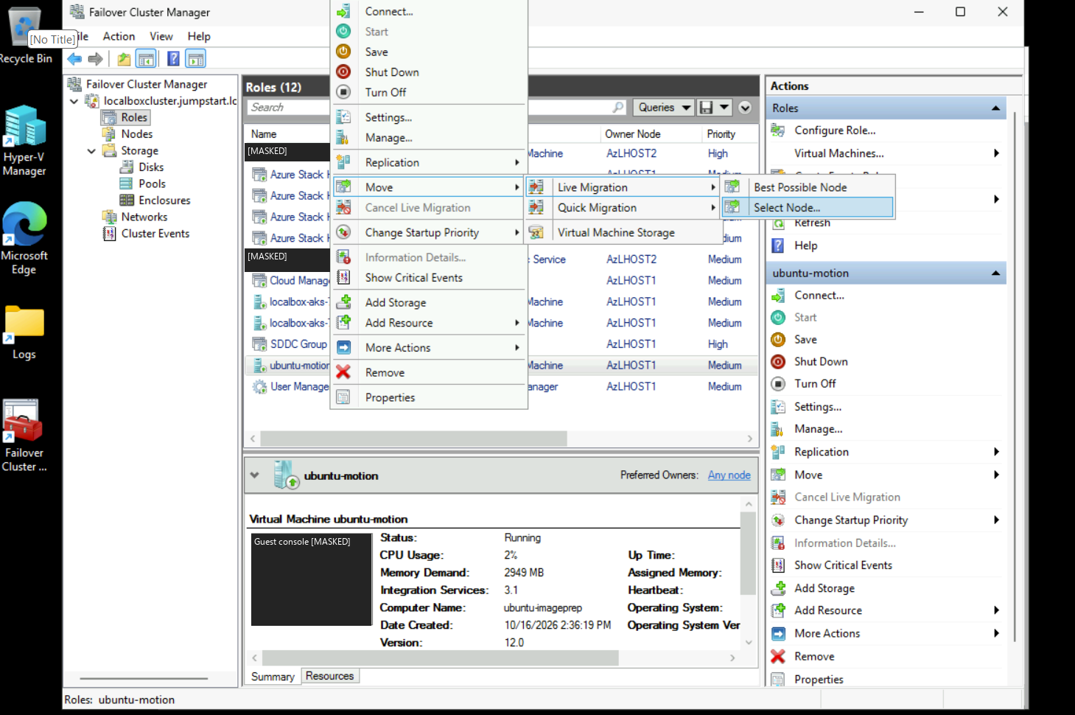Image resolution: width=1075 pixels, height=715 pixels.
Task: Open Failover Cluster desktop shortcut
Action: [24, 436]
